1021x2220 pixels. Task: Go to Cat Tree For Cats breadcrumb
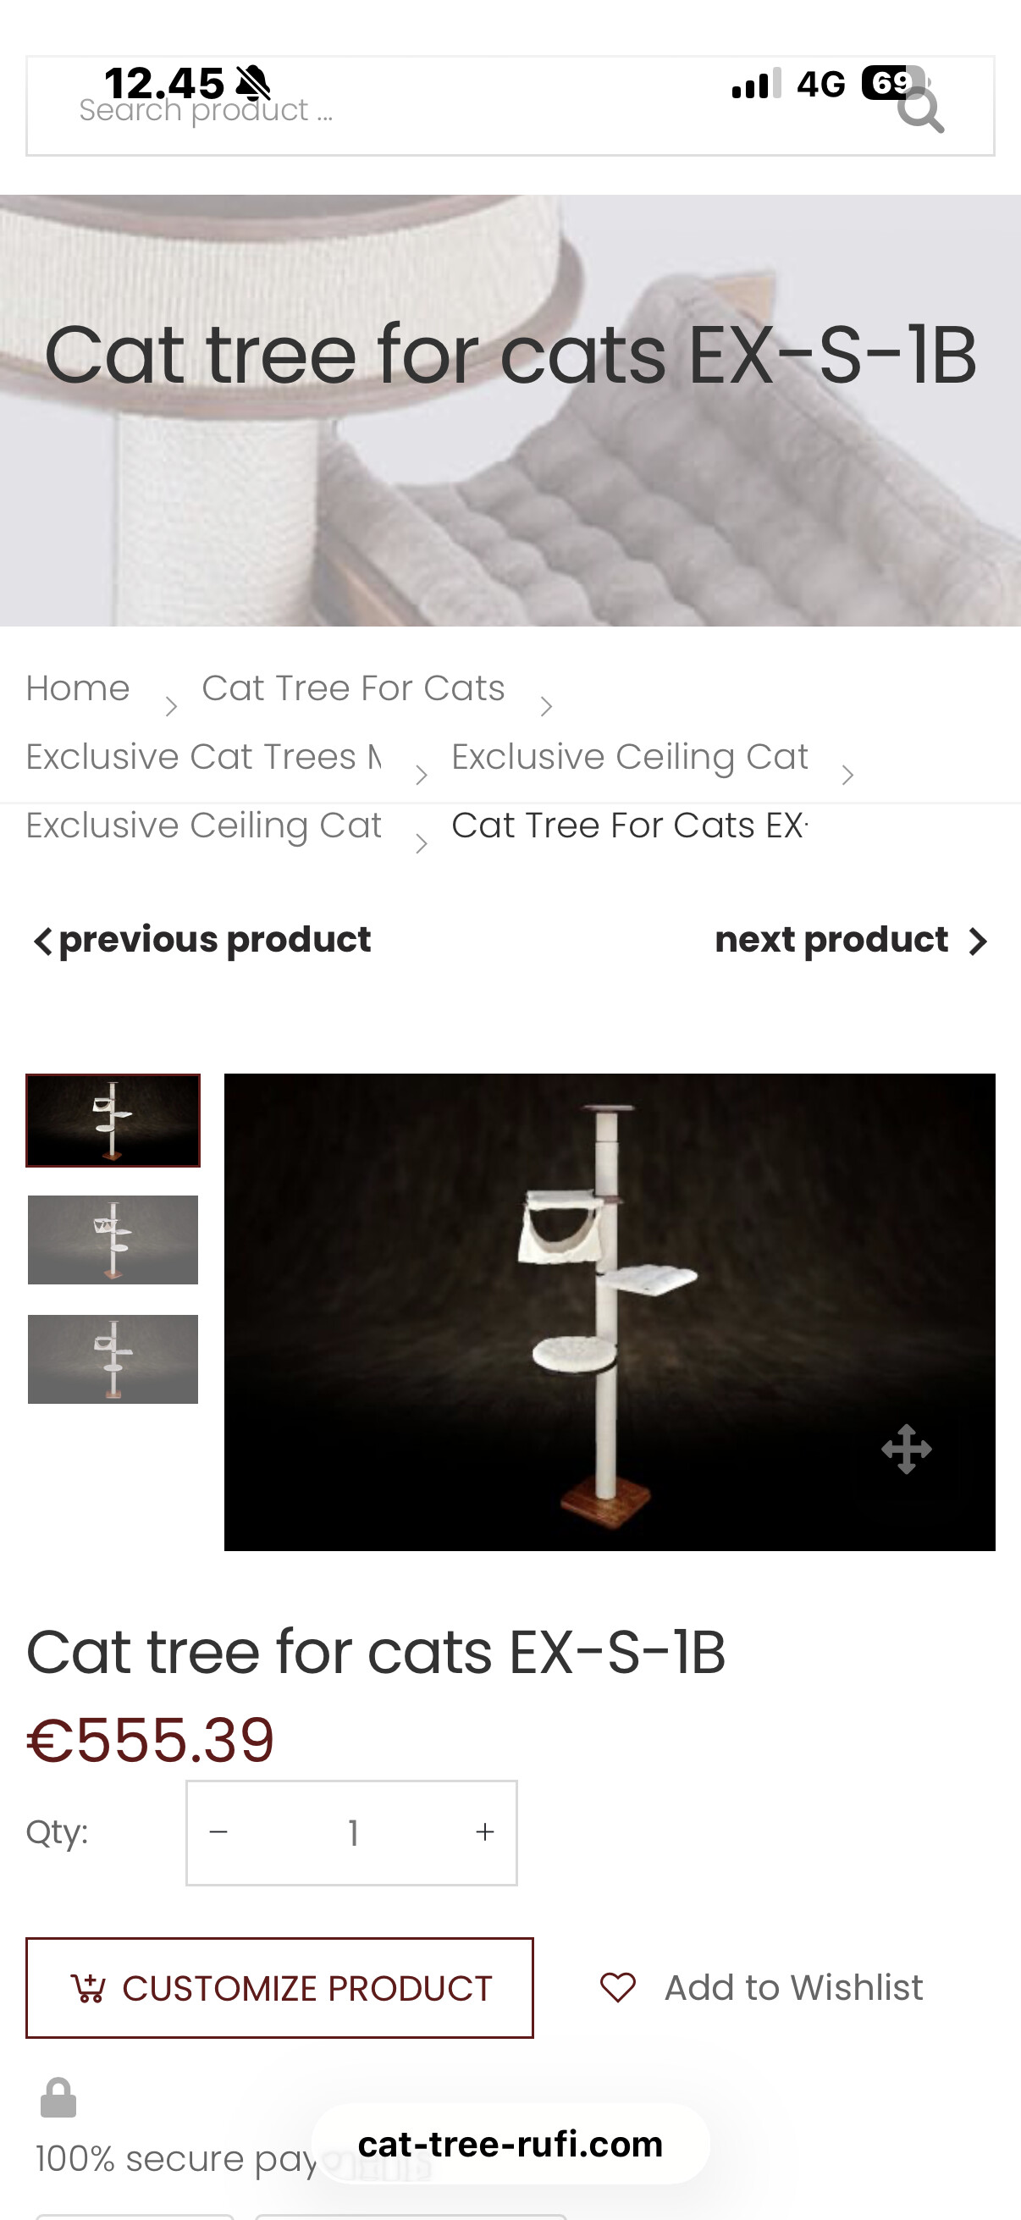352,688
